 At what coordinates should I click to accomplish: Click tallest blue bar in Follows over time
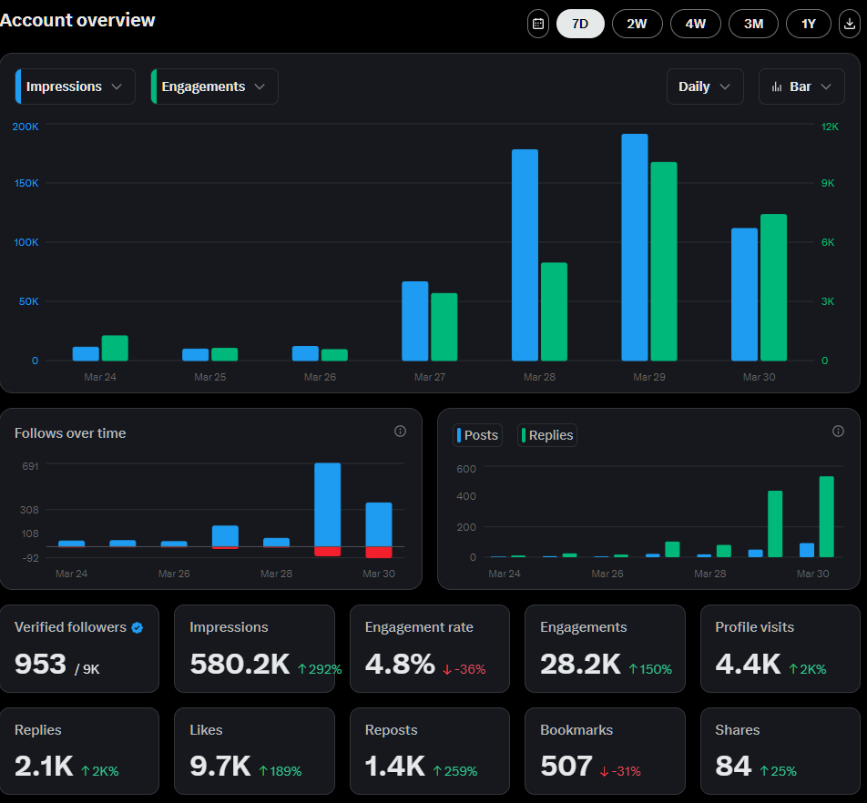[x=327, y=505]
